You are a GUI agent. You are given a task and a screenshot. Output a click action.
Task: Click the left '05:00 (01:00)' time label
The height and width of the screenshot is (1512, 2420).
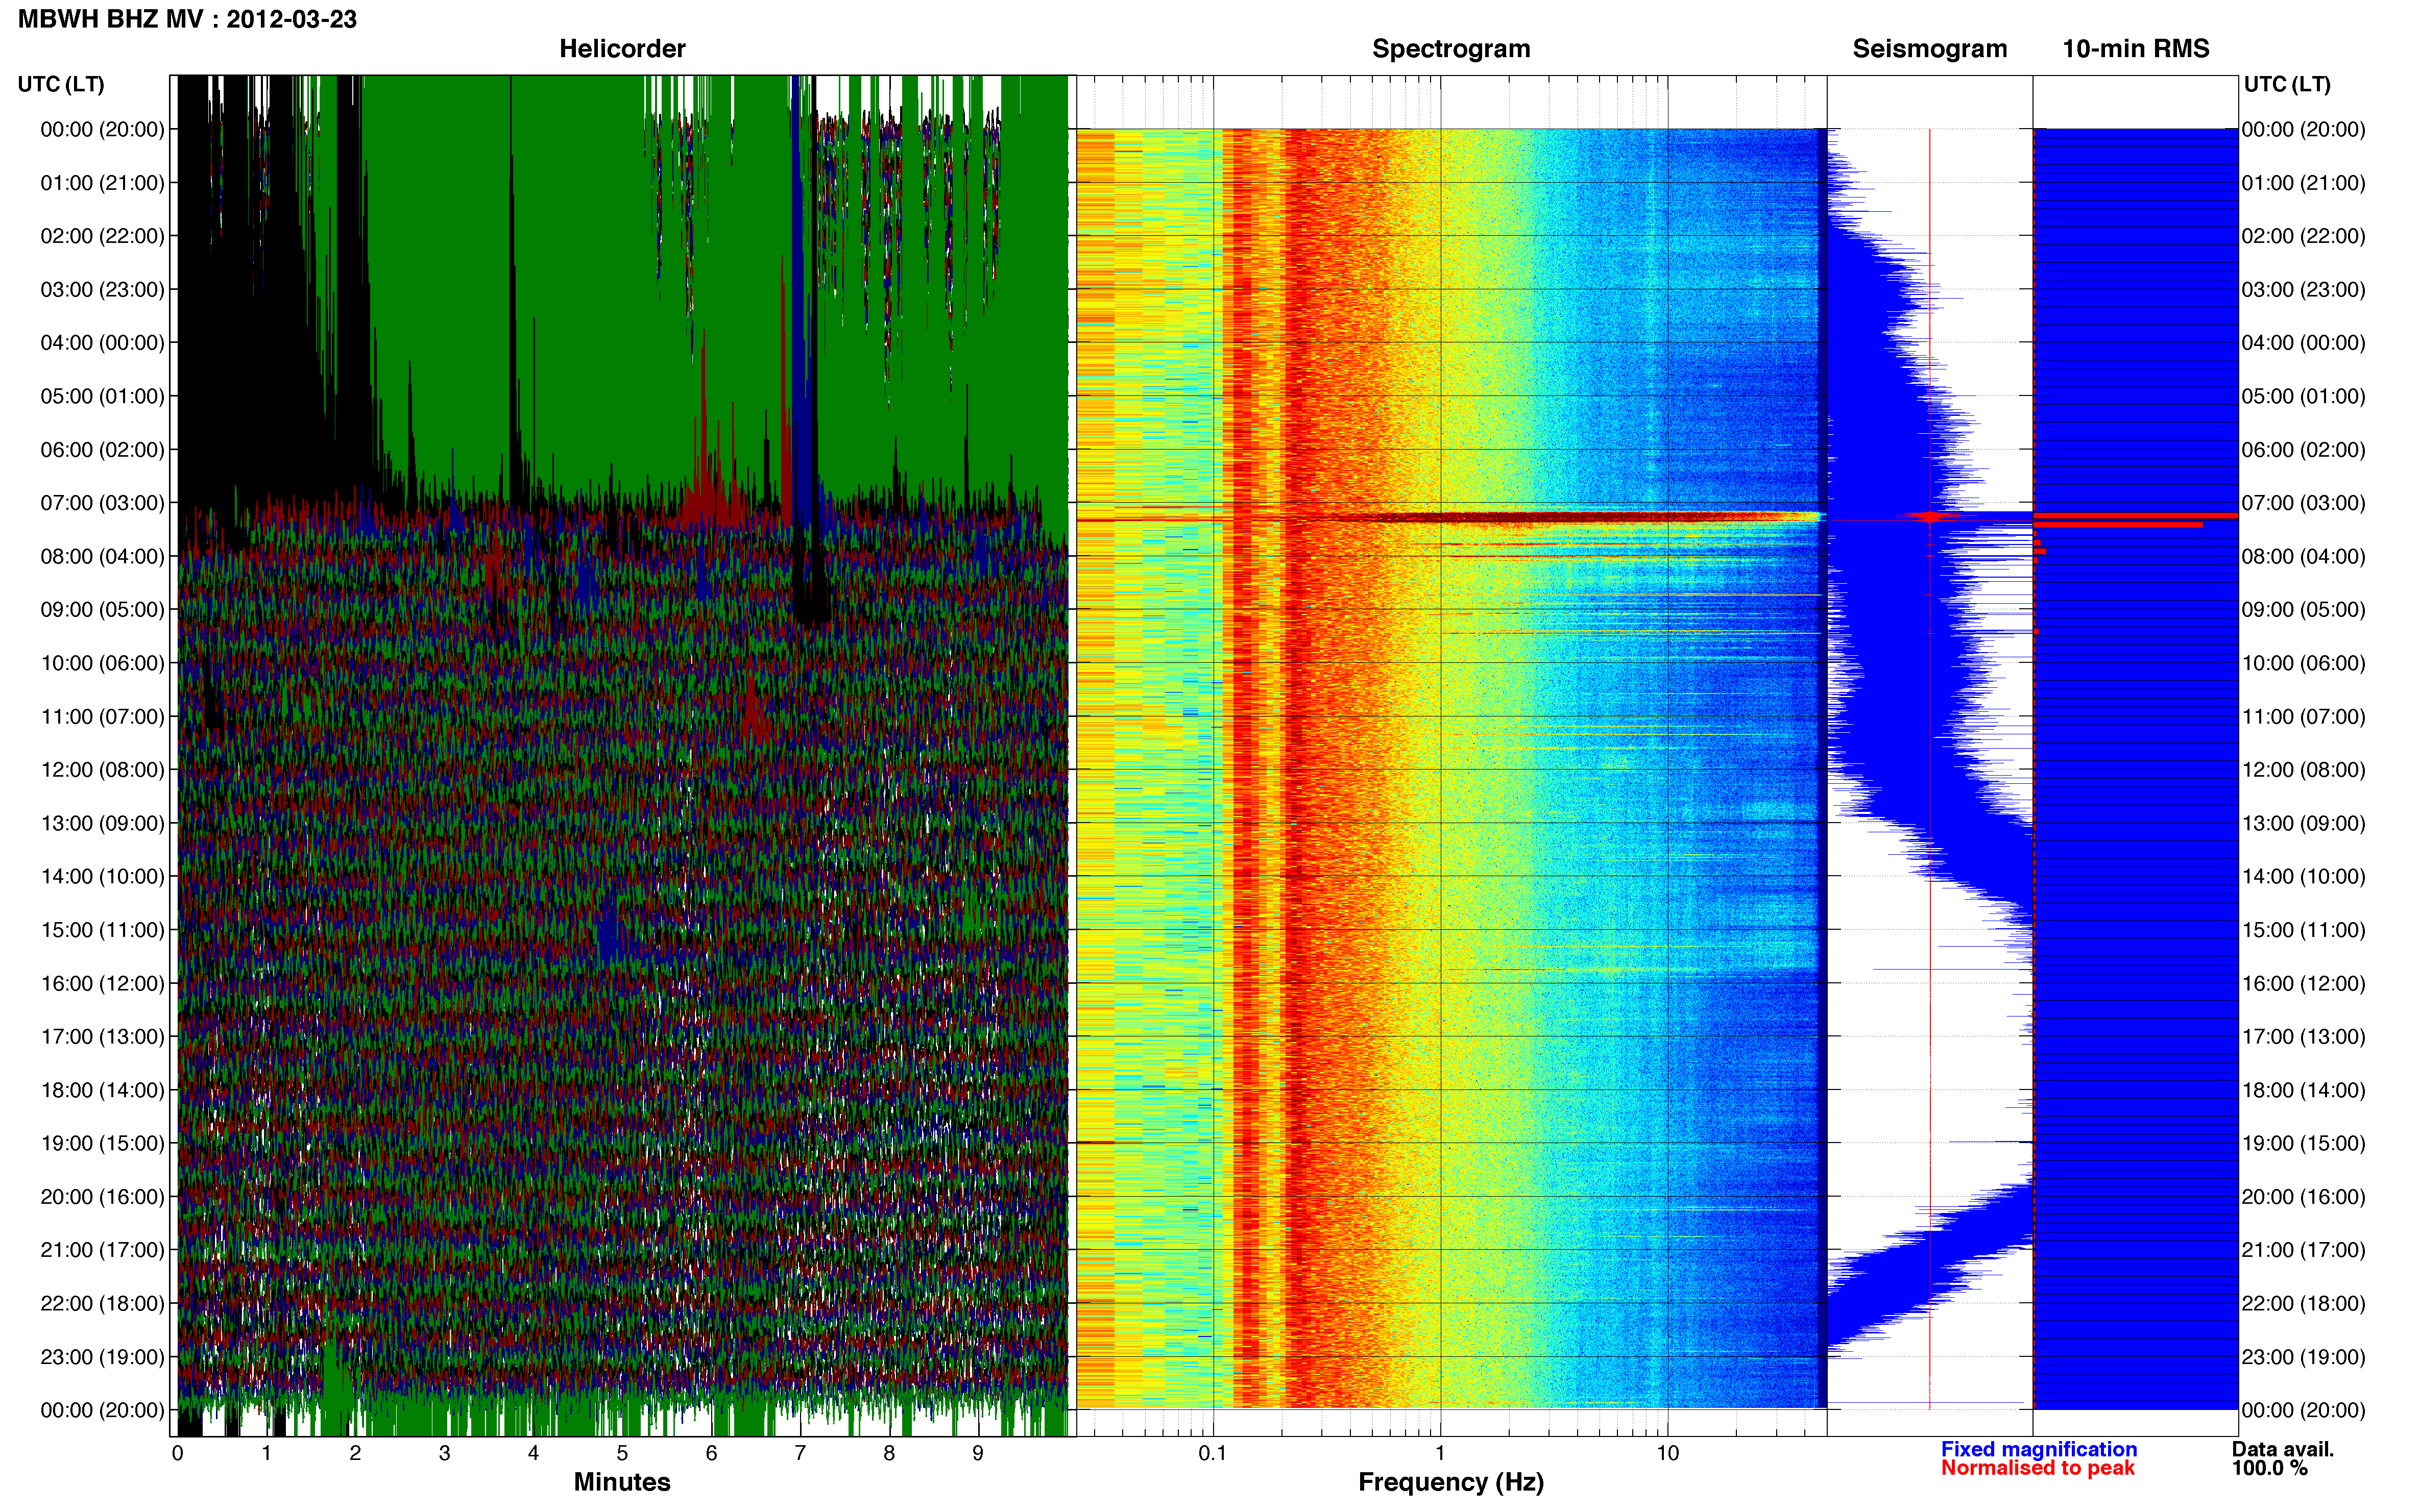pos(102,396)
